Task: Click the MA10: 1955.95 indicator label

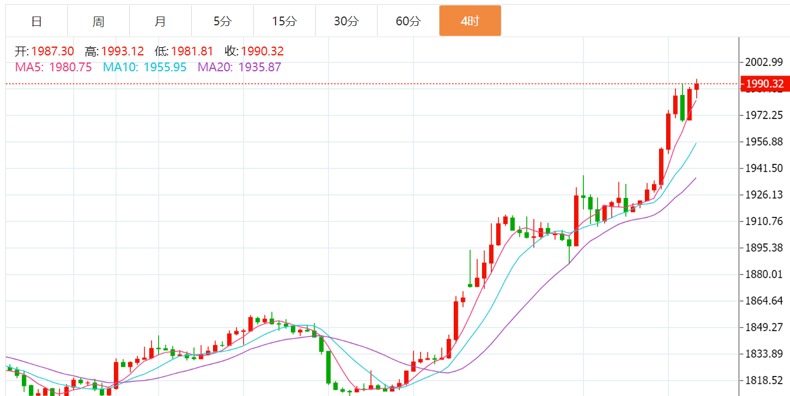Action: tap(145, 67)
